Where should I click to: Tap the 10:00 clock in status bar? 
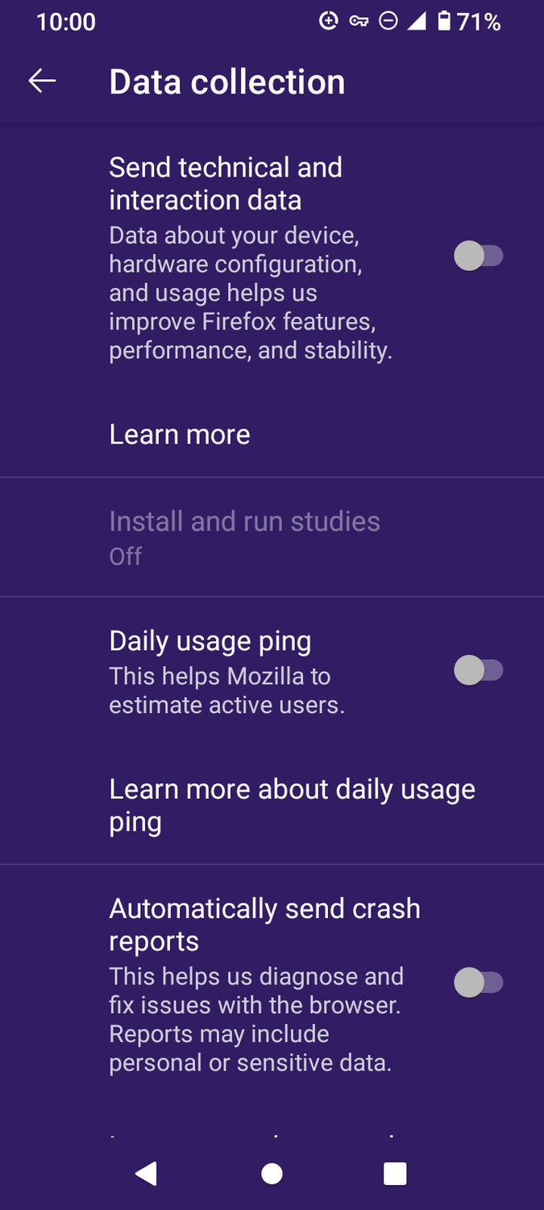click(66, 22)
